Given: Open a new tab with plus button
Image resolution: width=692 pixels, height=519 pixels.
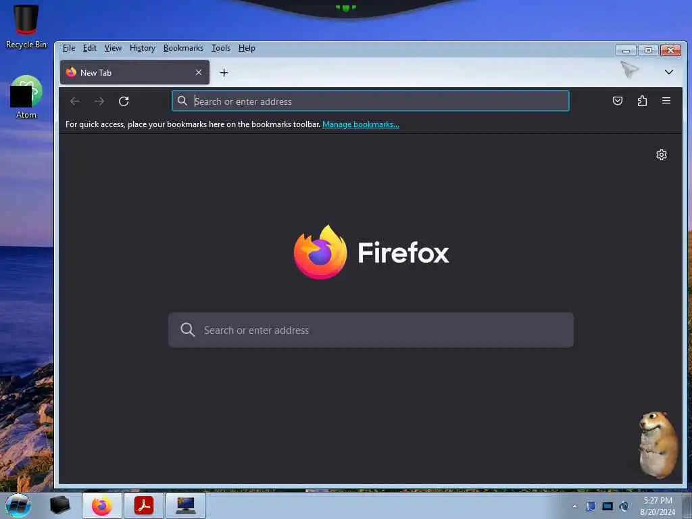Looking at the screenshot, I should [x=224, y=73].
